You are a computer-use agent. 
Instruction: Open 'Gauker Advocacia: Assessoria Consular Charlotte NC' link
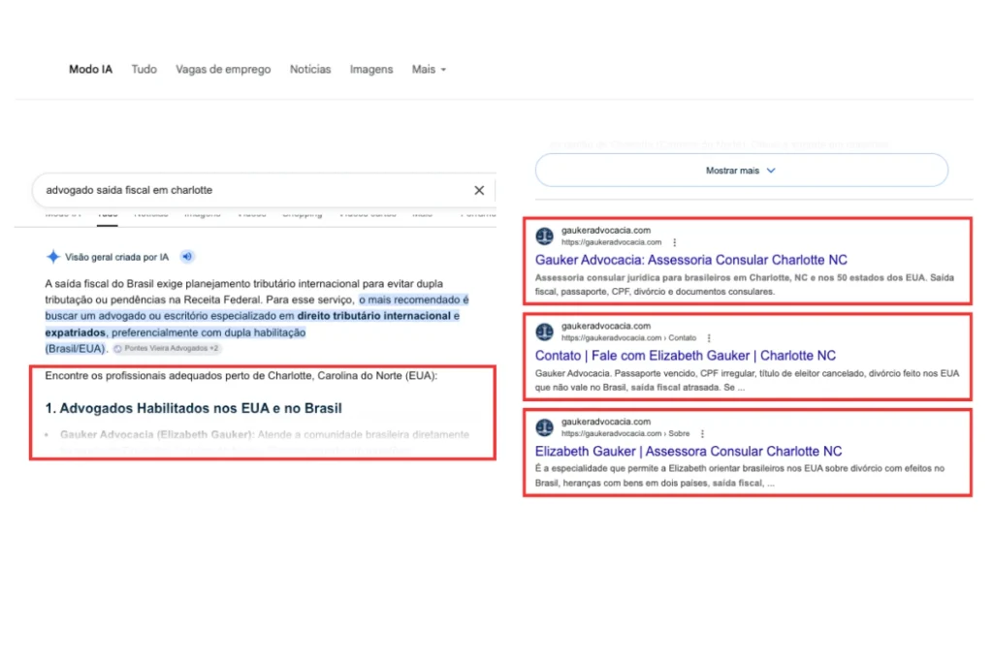click(x=690, y=260)
